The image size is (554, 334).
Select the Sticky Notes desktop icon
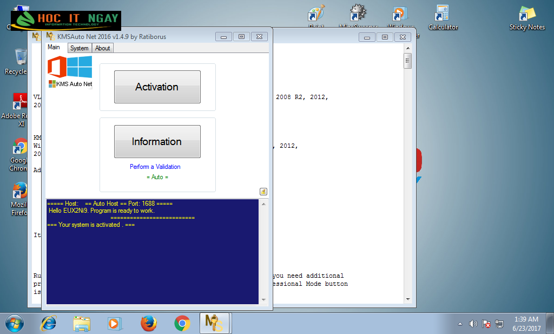[527, 18]
